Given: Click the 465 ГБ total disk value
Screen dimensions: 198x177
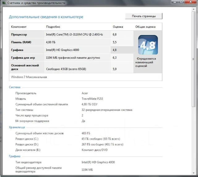Looking at the screenshot, I should 86,133.
